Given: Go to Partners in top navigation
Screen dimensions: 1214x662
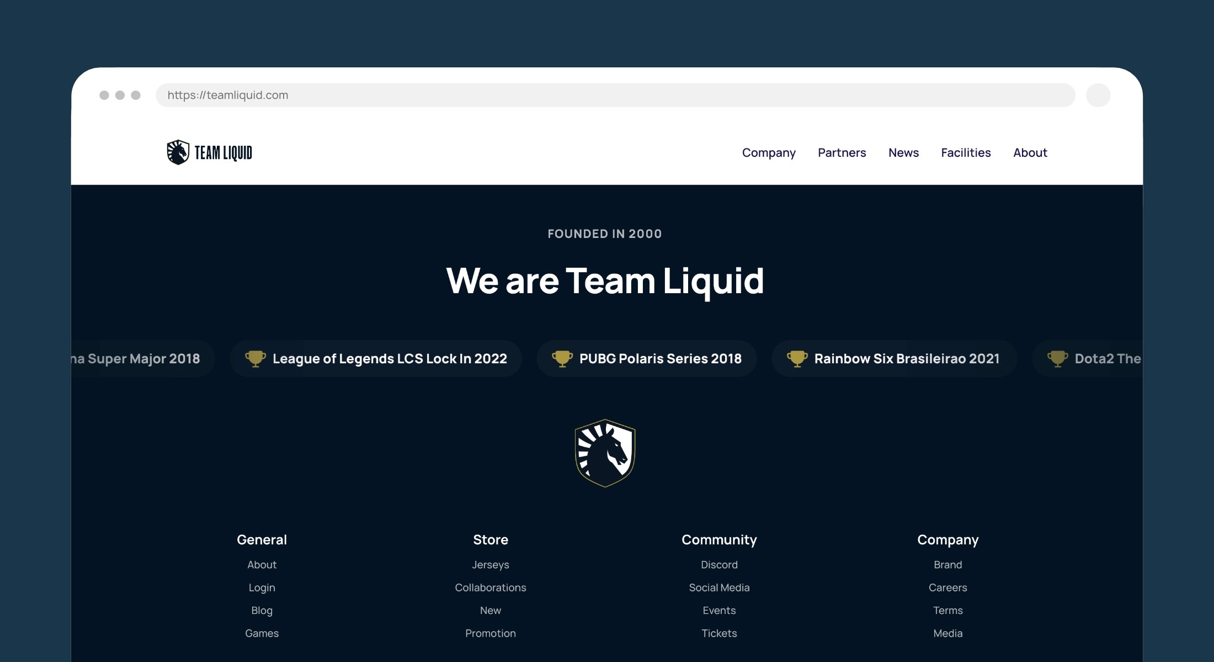Looking at the screenshot, I should point(842,153).
